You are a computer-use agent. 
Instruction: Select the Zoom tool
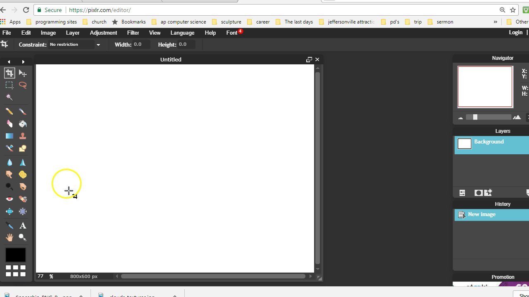23,237
